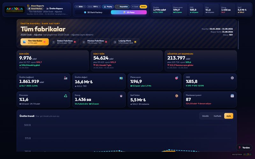Screen dimensions: 255x159
Task: Open the Kaynaklar button
Action: (122, 7)
